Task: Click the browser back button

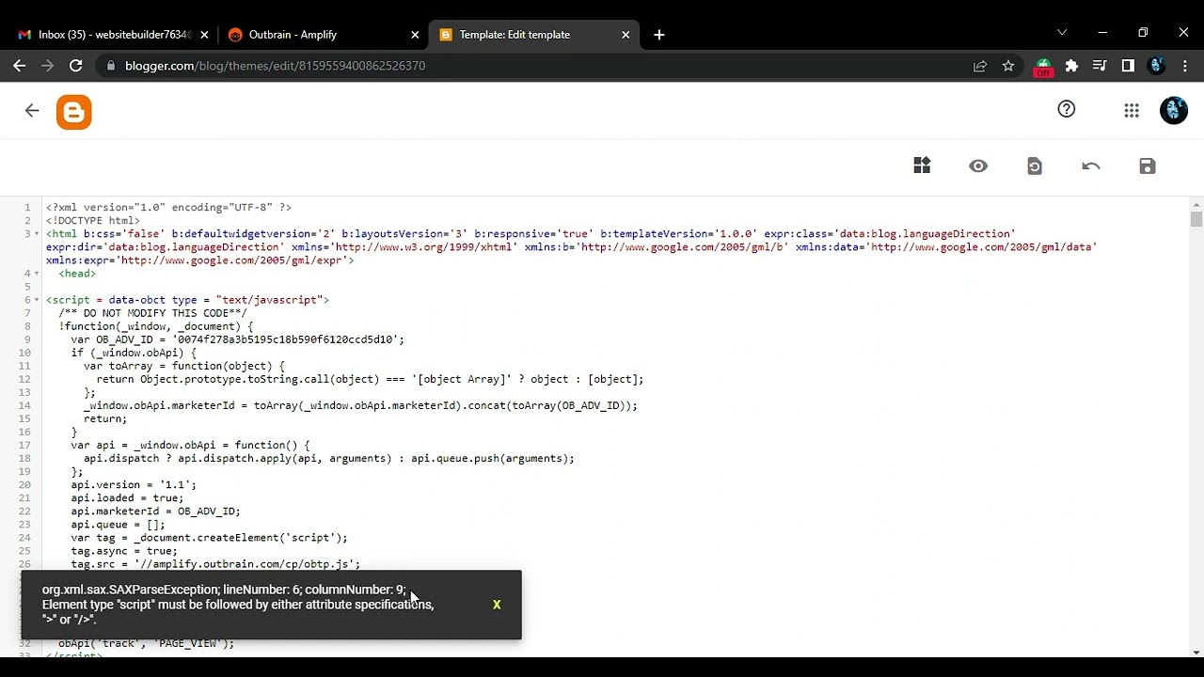Action: coord(19,66)
